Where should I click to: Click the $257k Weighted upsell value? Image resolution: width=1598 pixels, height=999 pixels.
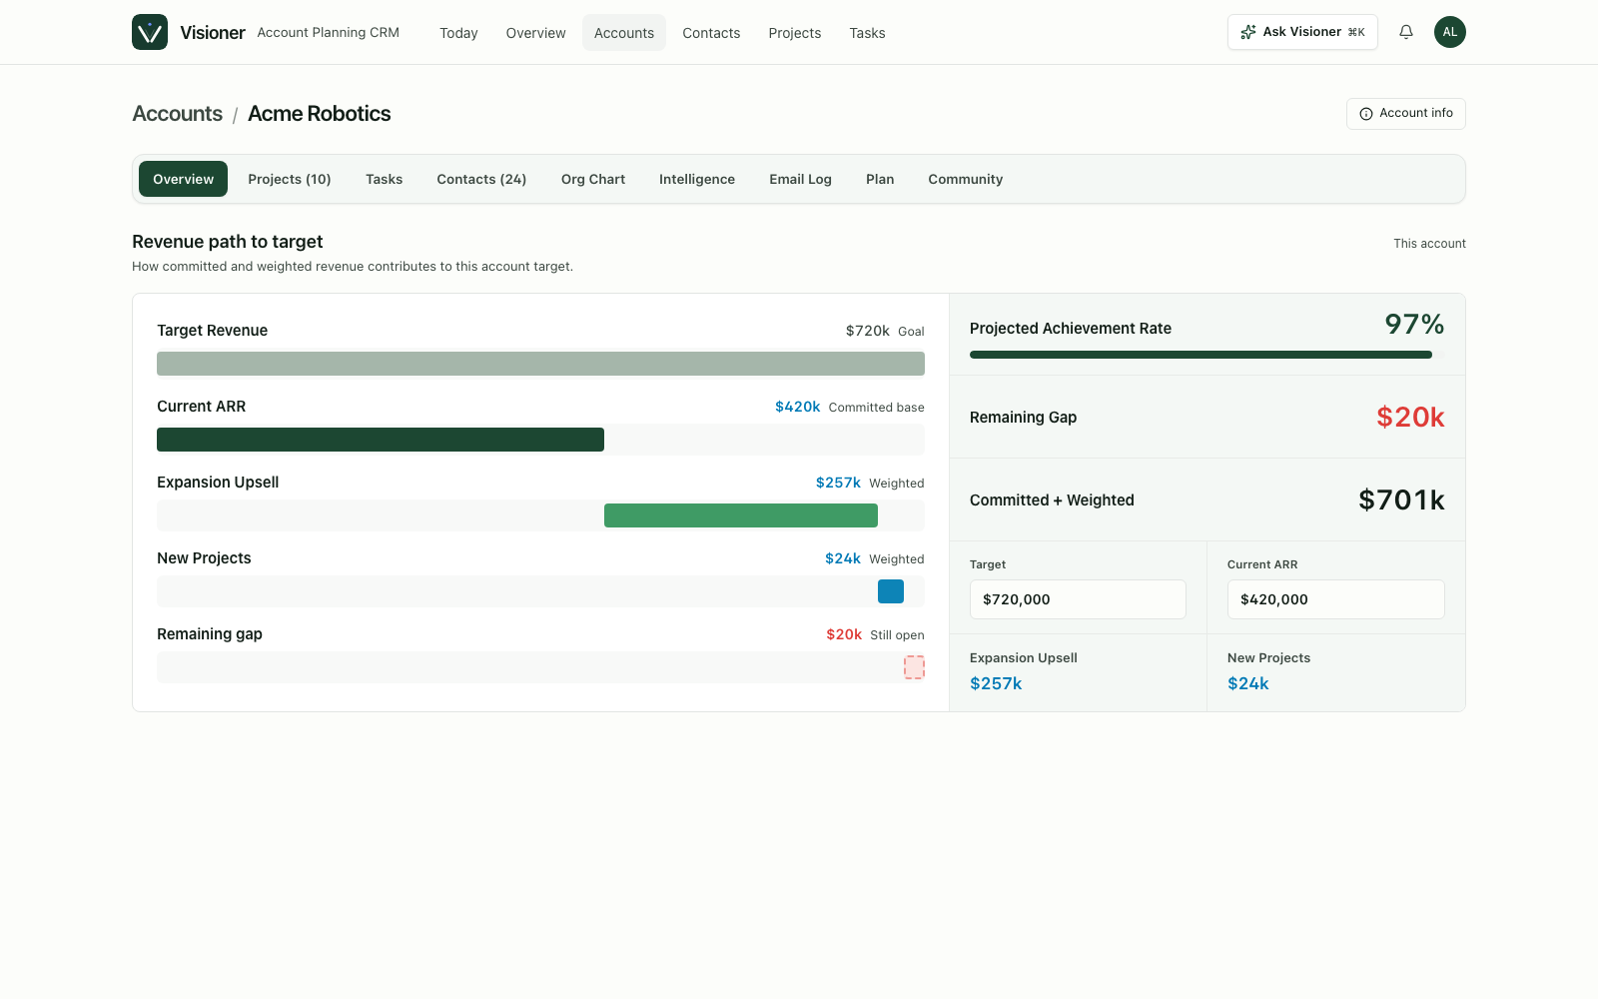pyautogui.click(x=838, y=483)
